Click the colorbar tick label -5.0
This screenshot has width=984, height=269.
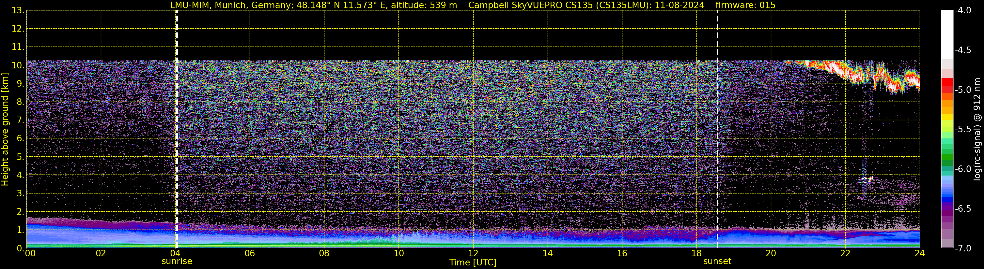[962, 90]
